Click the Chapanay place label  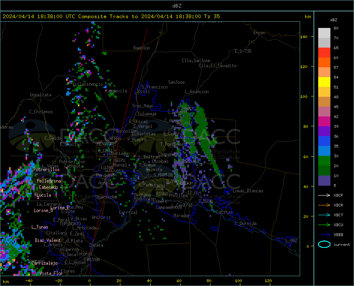point(168,154)
